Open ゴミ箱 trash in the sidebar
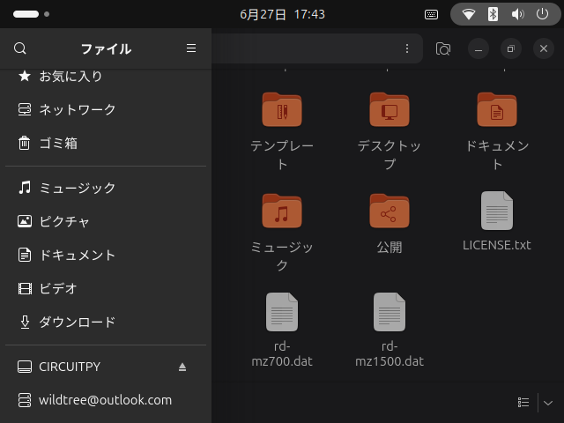This screenshot has height=423, width=564. 106,143
